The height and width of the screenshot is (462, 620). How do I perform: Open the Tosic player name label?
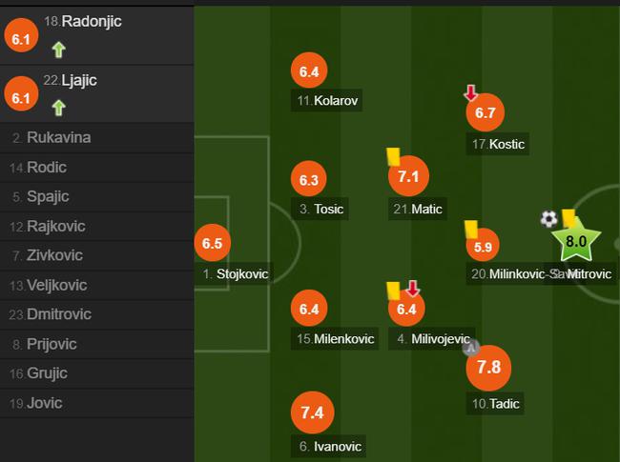pyautogui.click(x=320, y=209)
